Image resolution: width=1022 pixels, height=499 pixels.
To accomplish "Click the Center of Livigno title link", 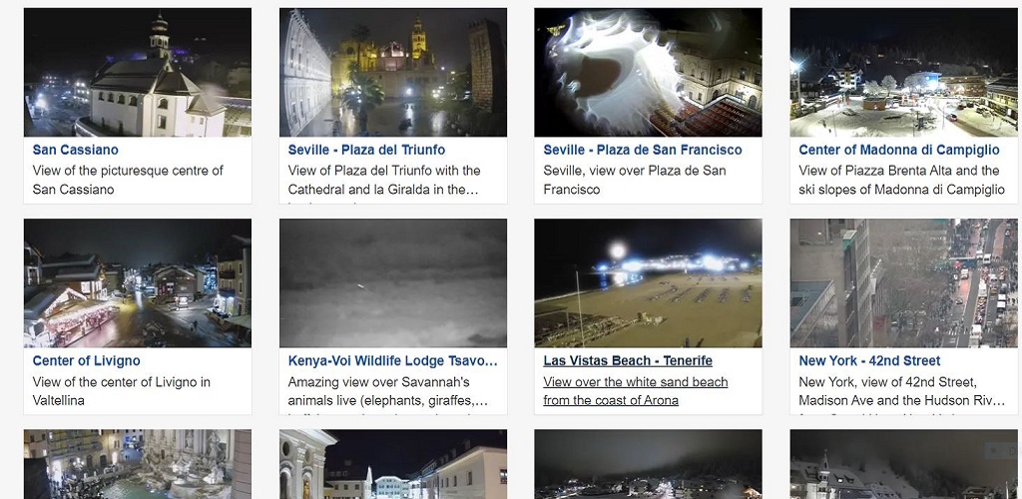I will (86, 361).
